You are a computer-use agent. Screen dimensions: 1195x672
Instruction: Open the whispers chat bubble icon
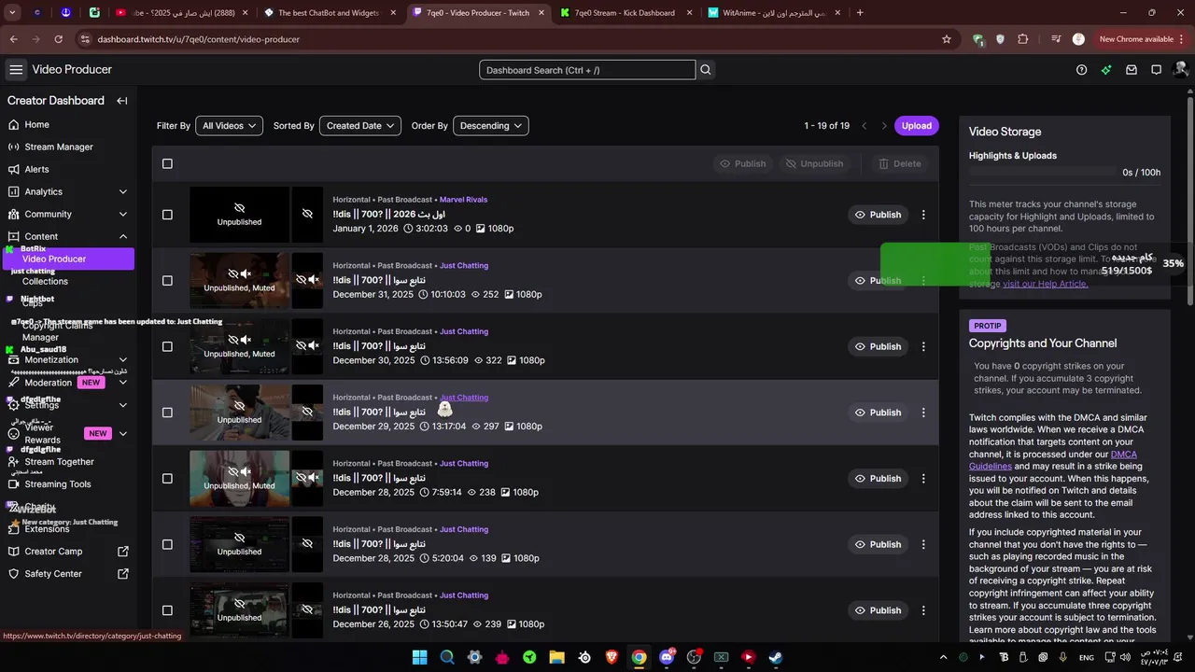pyautogui.click(x=1156, y=70)
